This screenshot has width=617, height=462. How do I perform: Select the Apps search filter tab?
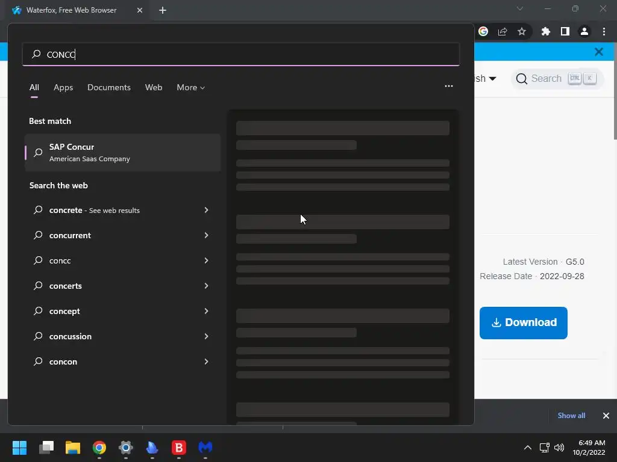tap(63, 88)
